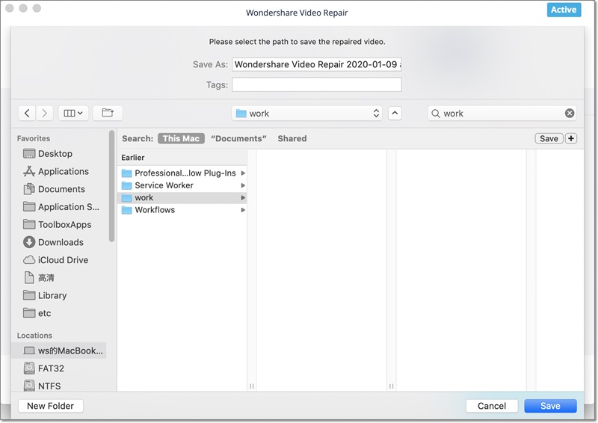Collapse the dialog with the up-chevron button

pos(395,114)
